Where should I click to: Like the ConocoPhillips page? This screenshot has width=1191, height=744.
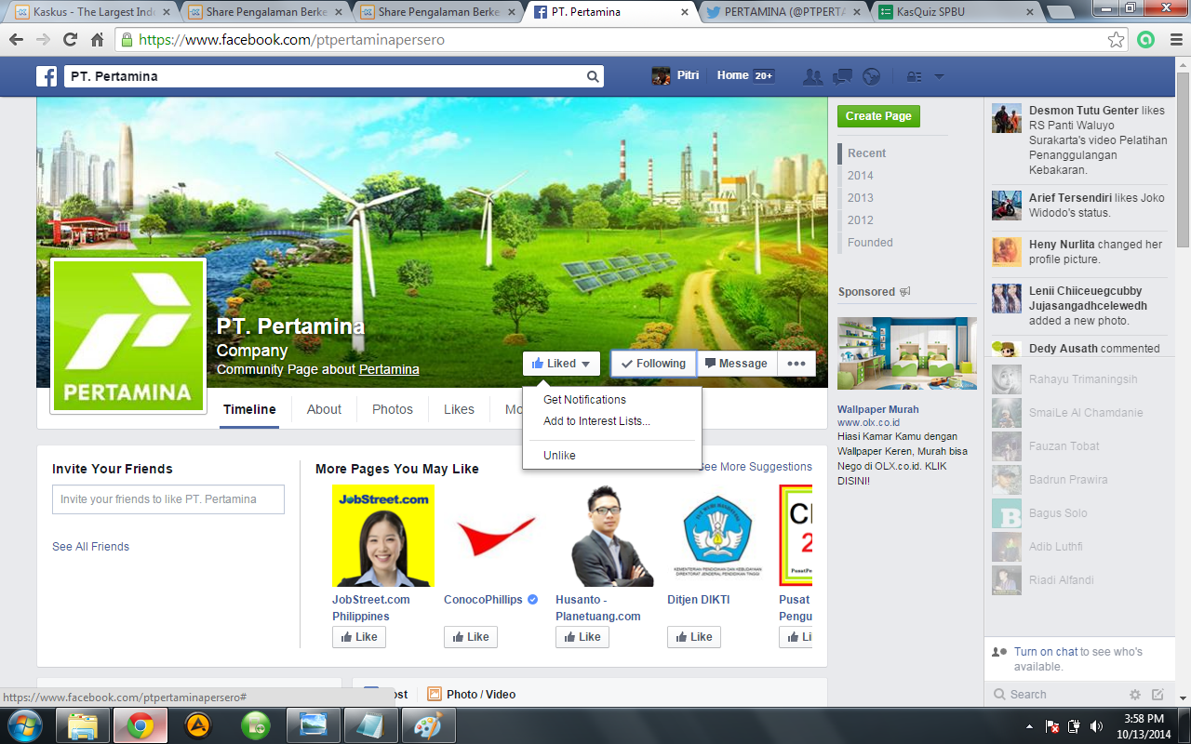click(x=471, y=637)
